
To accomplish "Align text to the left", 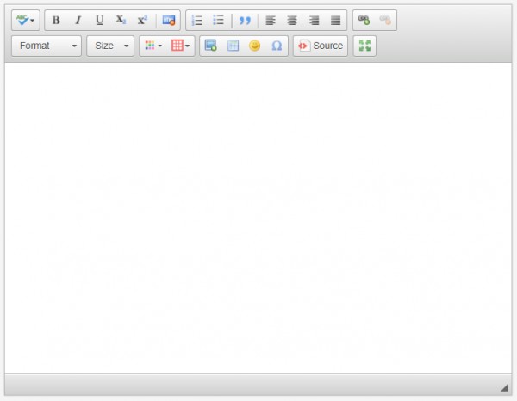I will (271, 20).
